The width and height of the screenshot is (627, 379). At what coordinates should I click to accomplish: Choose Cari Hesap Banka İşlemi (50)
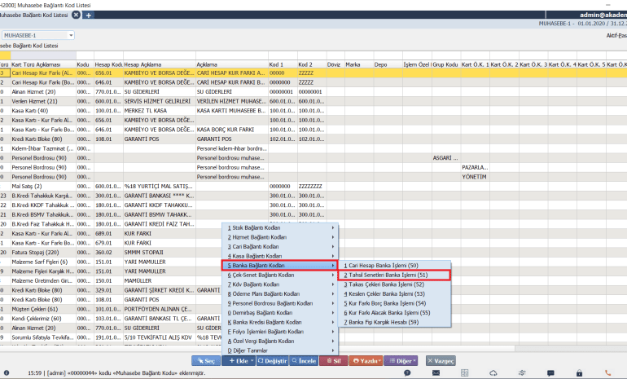pyautogui.click(x=395, y=266)
